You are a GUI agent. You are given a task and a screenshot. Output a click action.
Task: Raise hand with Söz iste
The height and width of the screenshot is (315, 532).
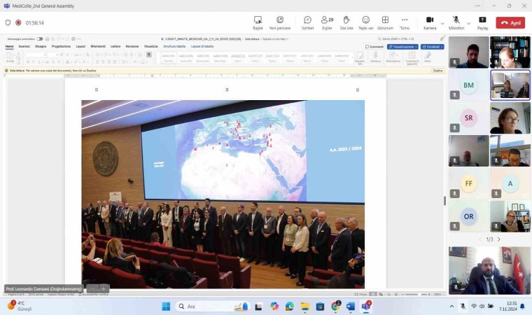tap(346, 22)
